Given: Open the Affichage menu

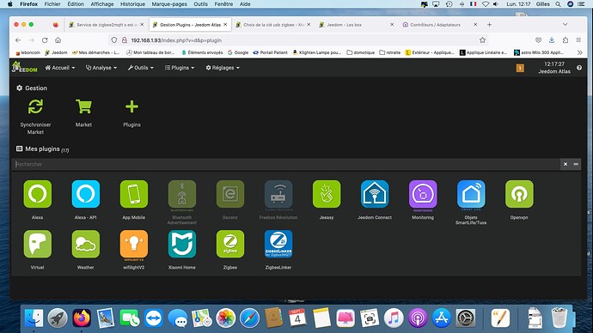Looking at the screenshot, I should coord(102,4).
